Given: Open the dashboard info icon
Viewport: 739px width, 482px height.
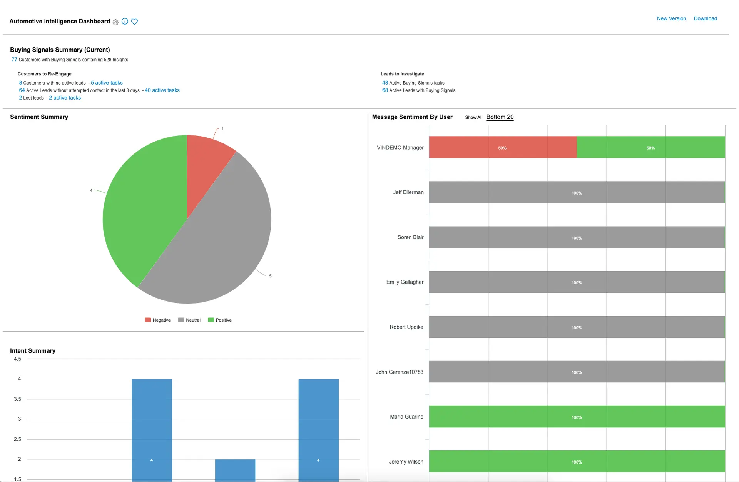Looking at the screenshot, I should point(125,22).
